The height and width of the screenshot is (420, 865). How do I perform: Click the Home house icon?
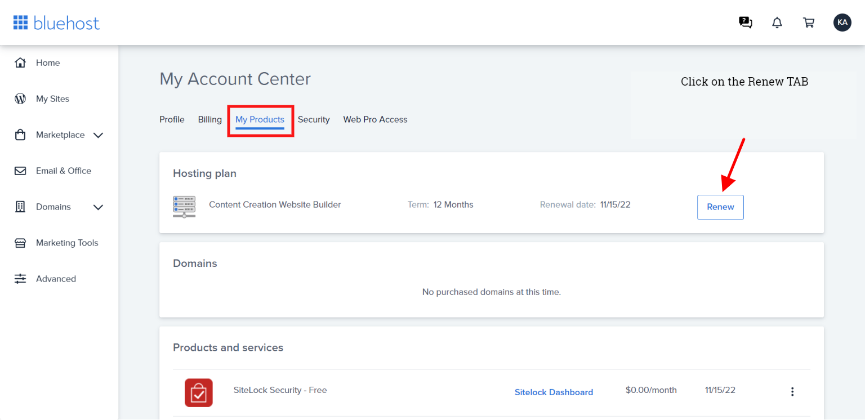click(20, 62)
